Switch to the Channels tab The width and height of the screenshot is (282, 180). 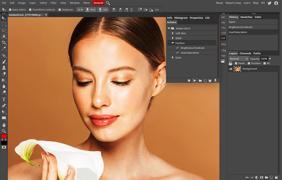tap(245, 53)
